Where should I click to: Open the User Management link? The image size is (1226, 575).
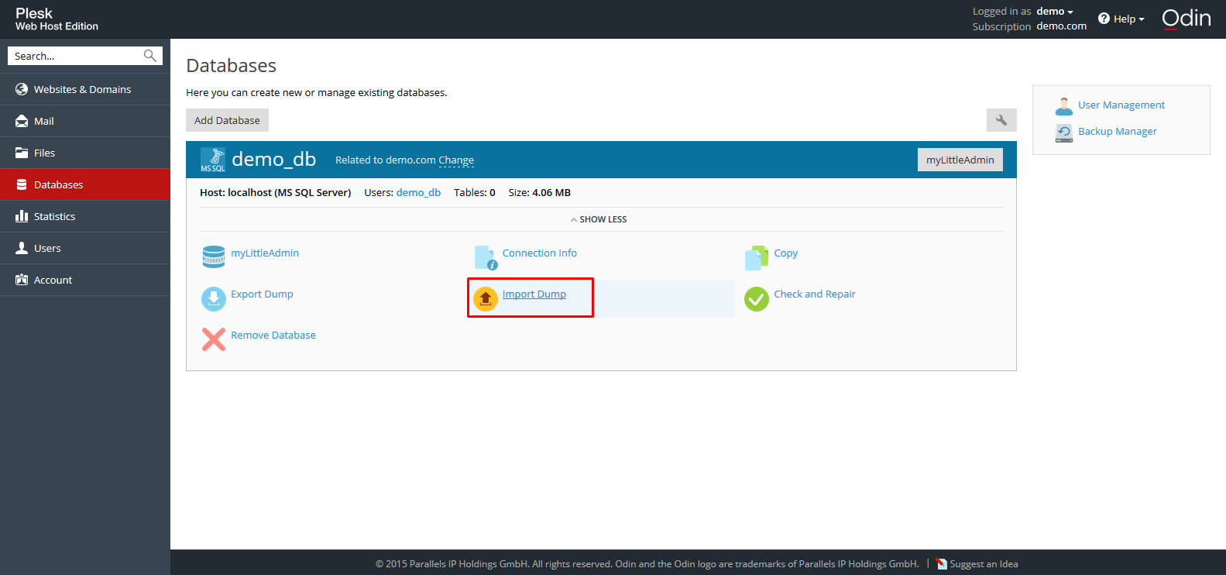click(x=1121, y=105)
